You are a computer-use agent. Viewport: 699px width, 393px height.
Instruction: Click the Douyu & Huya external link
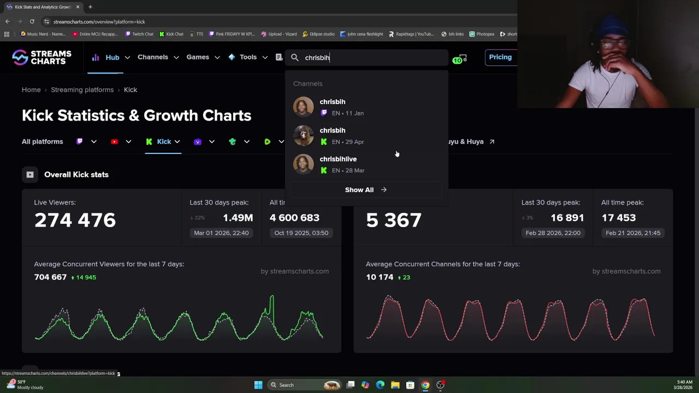click(x=471, y=141)
